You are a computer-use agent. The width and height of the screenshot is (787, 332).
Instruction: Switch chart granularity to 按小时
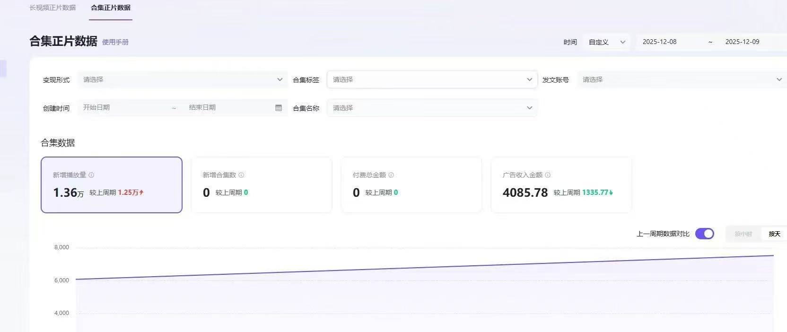tap(743, 234)
